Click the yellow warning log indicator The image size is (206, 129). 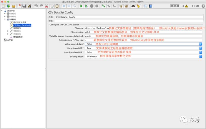click(x=186, y=6)
